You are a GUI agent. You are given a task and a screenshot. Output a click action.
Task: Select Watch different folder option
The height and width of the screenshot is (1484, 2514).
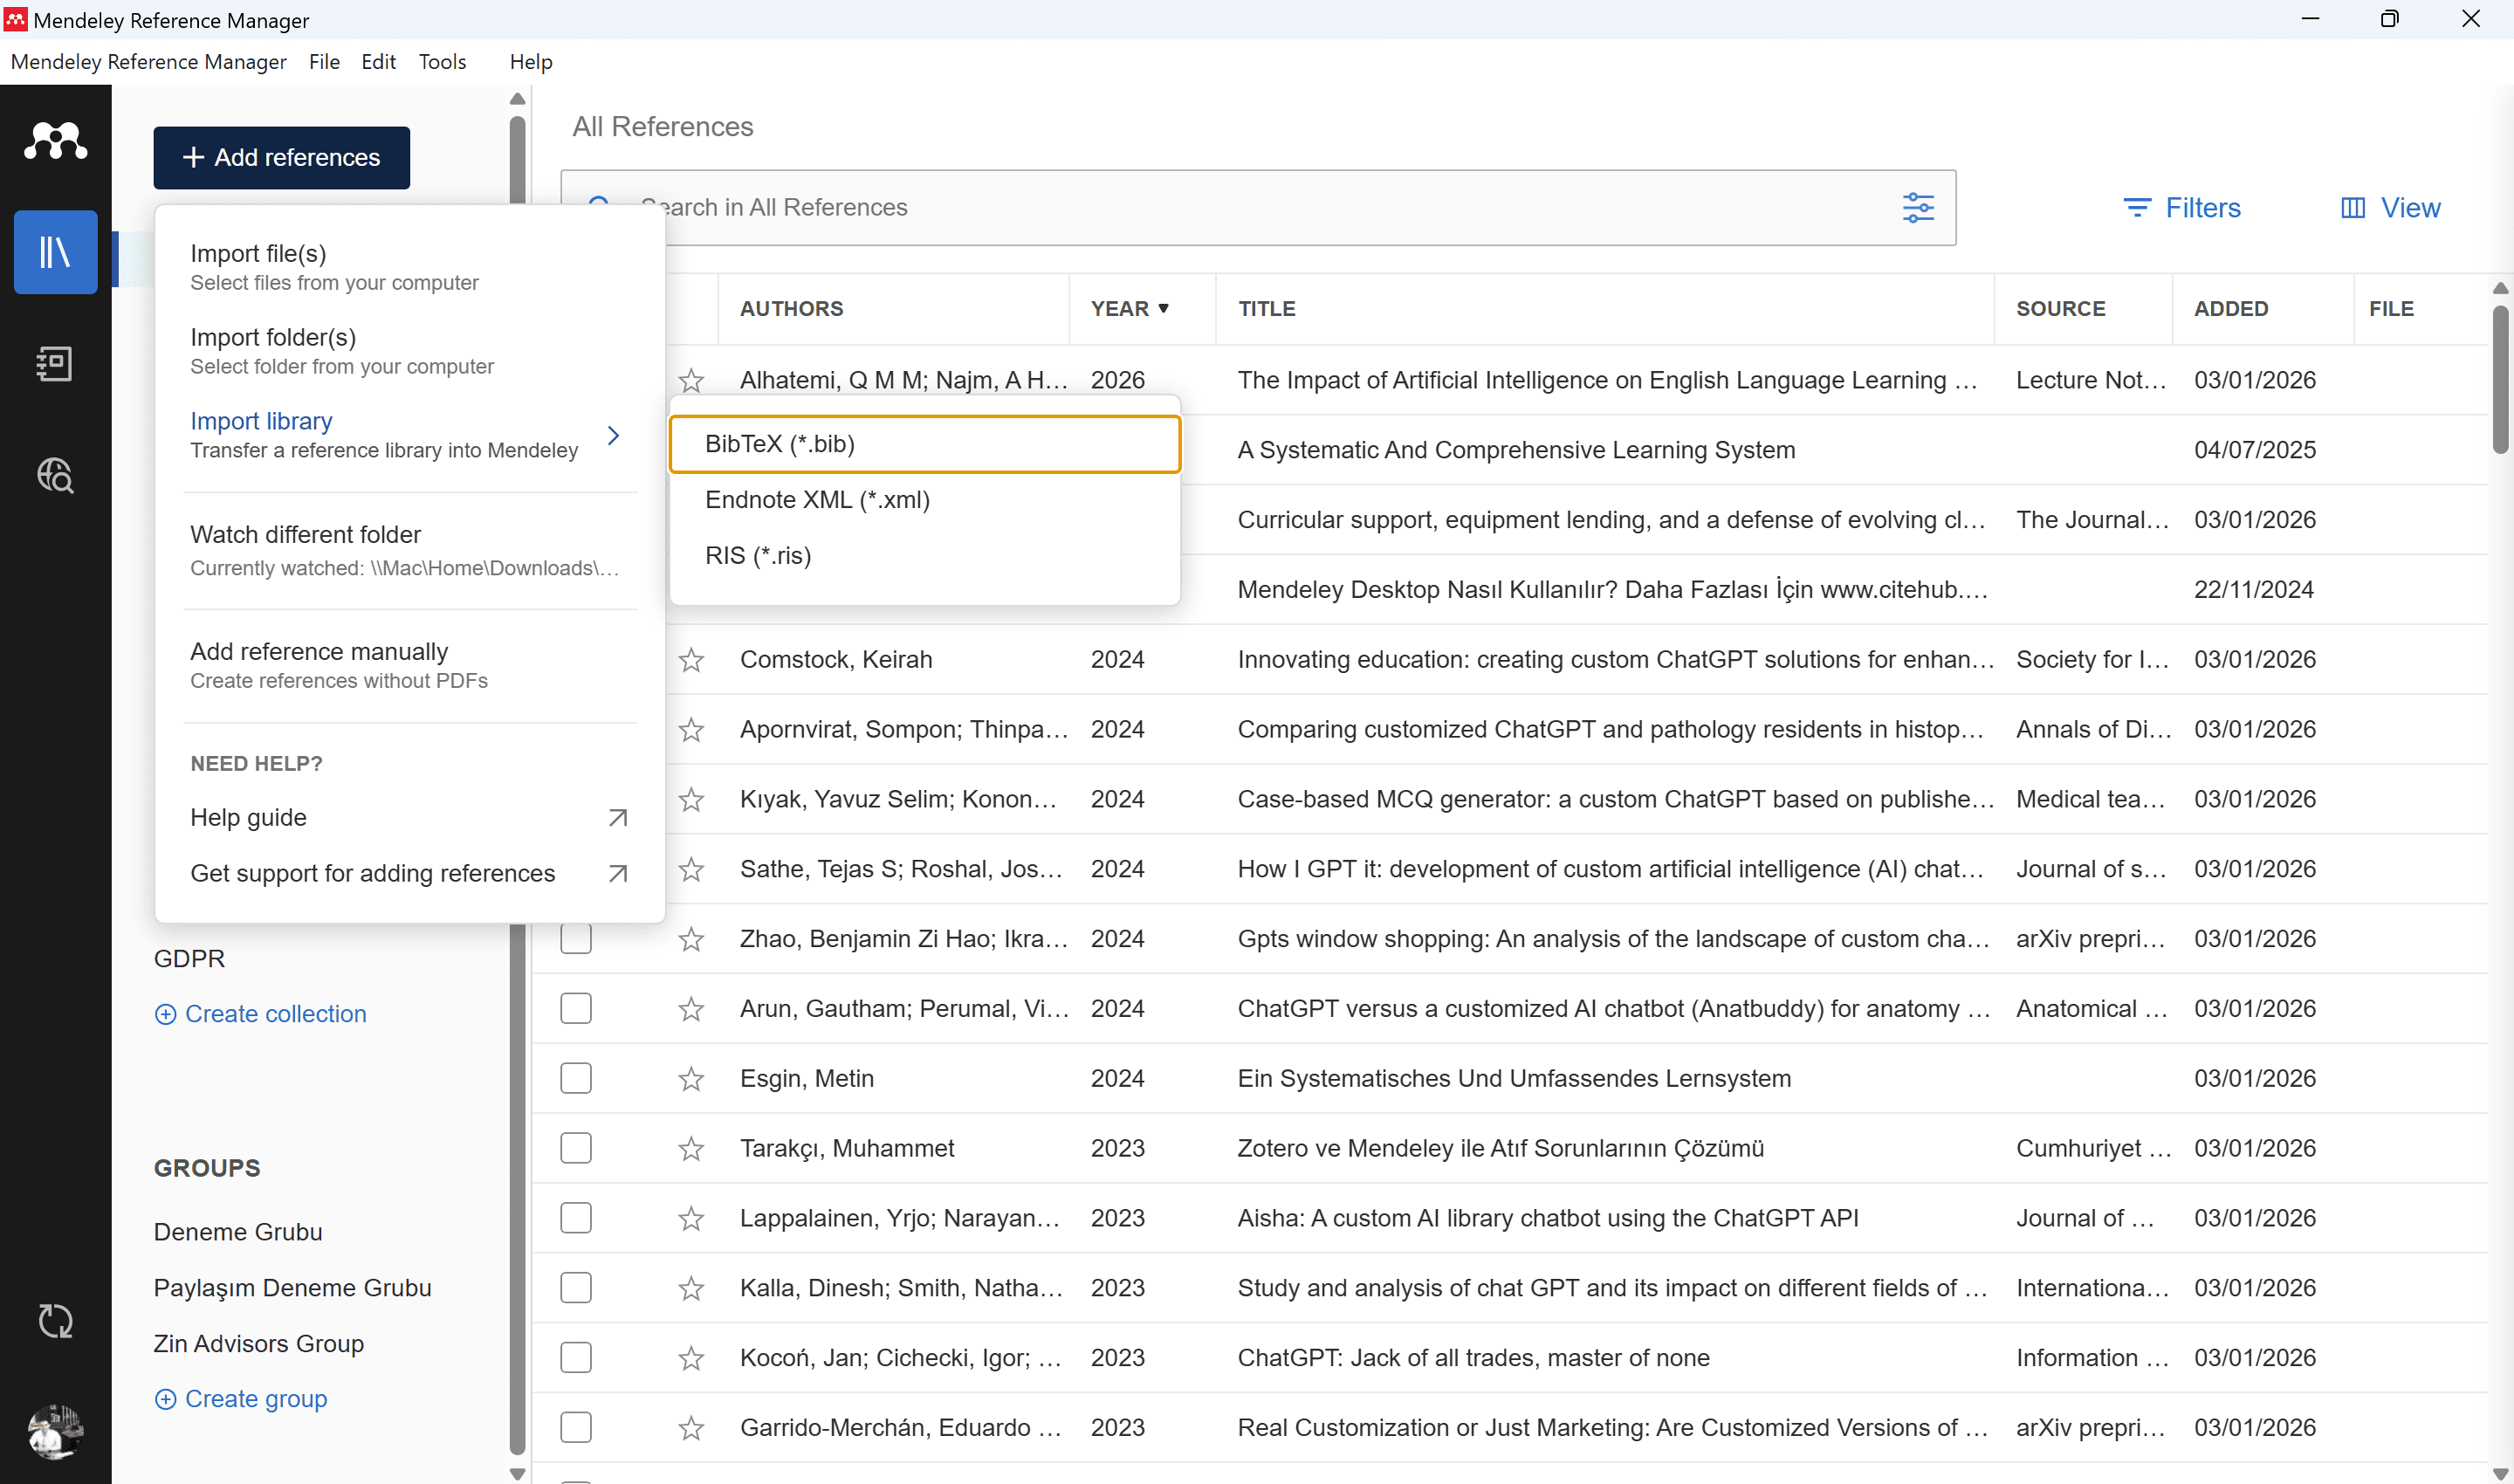(x=410, y=550)
